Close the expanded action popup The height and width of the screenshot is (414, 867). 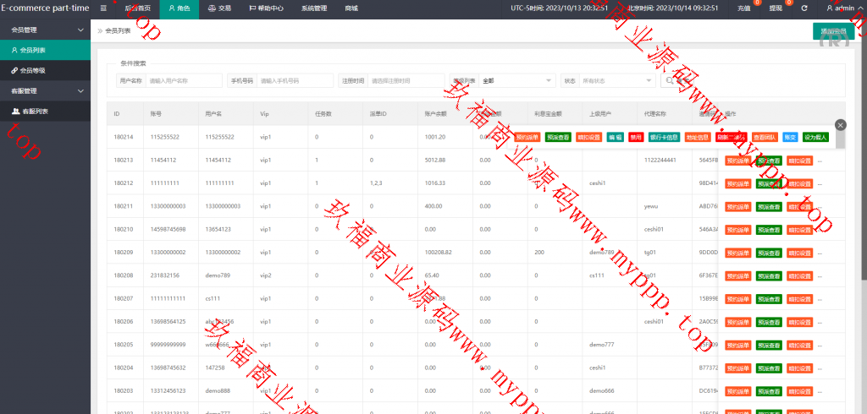click(x=840, y=124)
